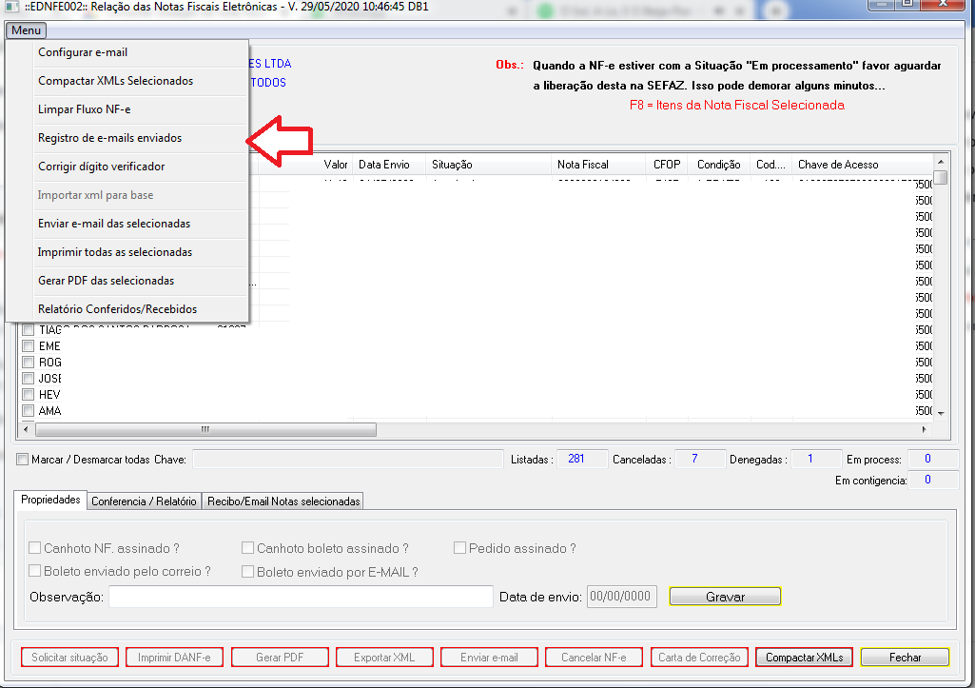Sort by the Situação column header

(487, 165)
